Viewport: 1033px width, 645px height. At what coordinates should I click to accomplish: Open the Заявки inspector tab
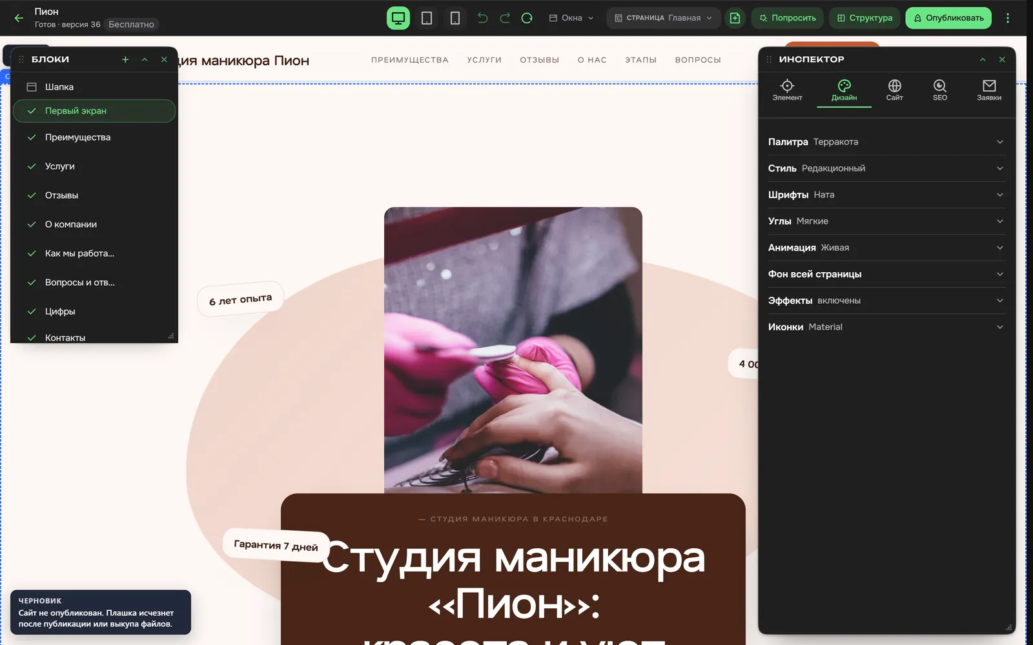coord(989,90)
